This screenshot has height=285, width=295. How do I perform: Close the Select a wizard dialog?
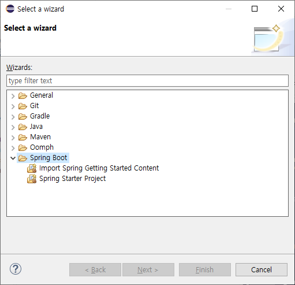click(x=281, y=9)
